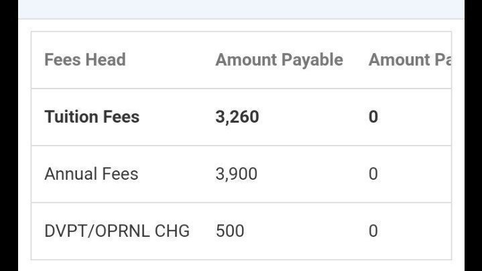Image resolution: width=482 pixels, height=271 pixels.
Task: Select the word Fees in Tuition Fees
Action: coord(121,117)
